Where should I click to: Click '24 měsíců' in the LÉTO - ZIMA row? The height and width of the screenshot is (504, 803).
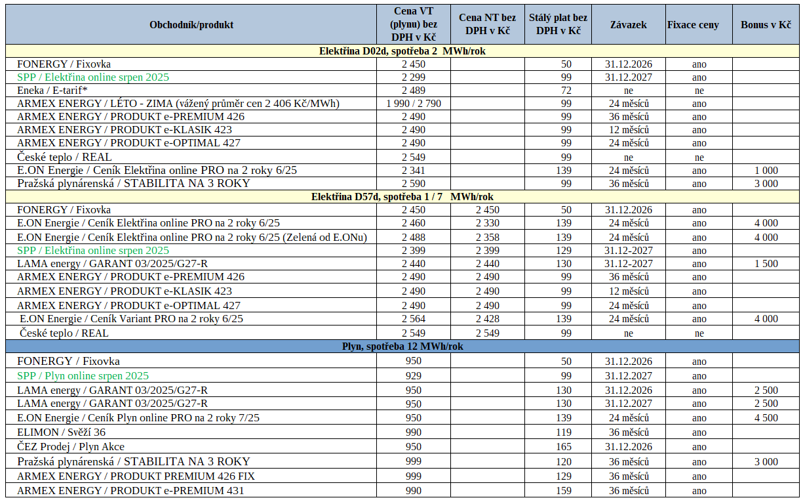click(629, 104)
